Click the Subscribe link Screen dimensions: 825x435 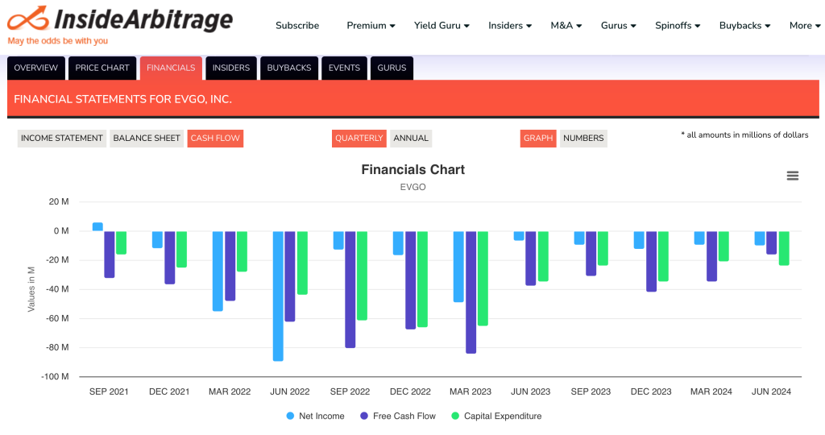(x=297, y=25)
